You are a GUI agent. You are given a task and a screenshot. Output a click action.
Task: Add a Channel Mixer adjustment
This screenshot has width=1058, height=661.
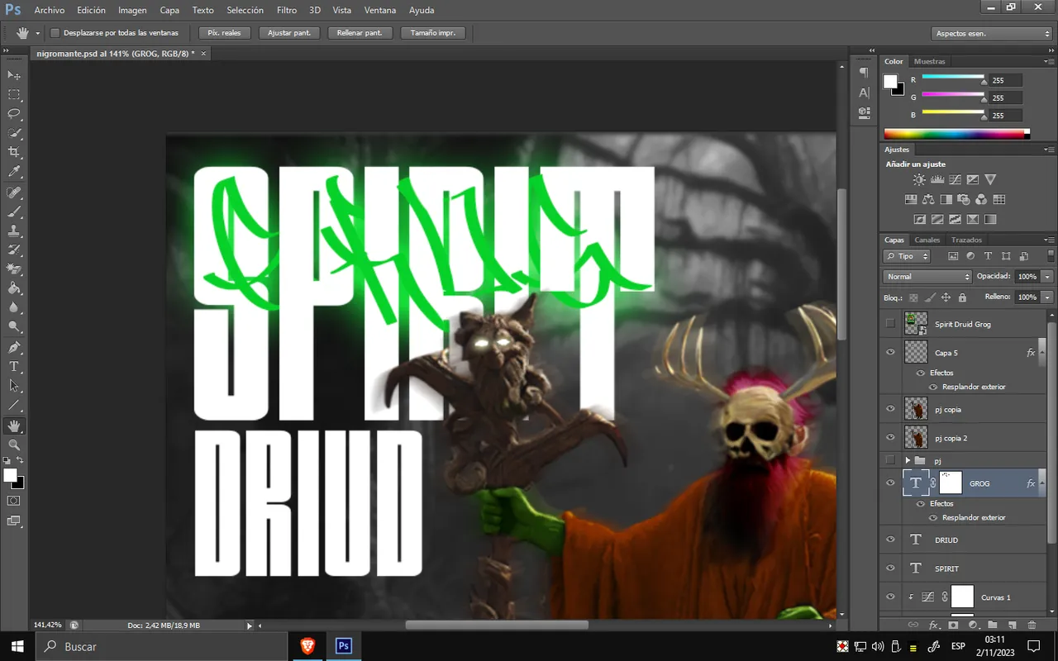pyautogui.click(x=981, y=199)
